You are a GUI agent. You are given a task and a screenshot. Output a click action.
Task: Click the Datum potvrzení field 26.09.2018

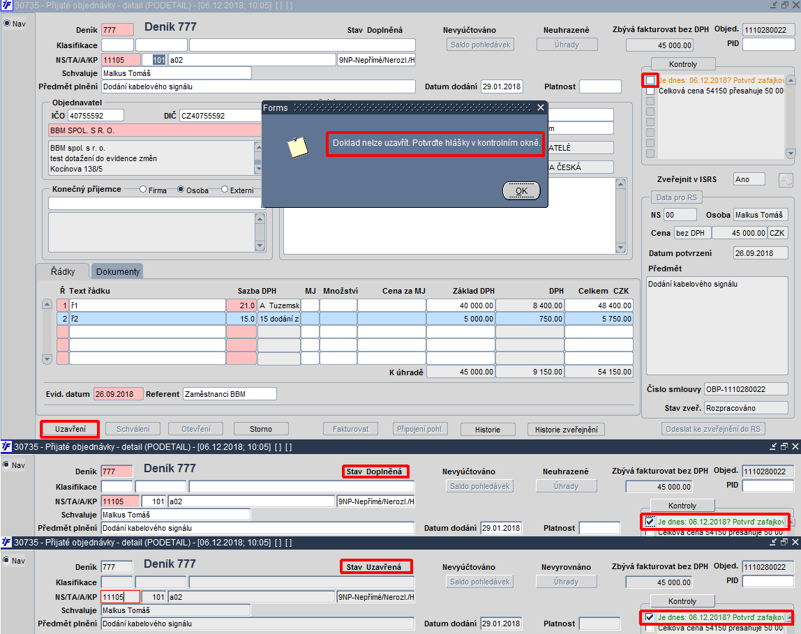pos(761,252)
